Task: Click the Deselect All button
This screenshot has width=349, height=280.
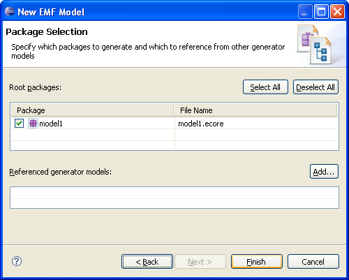Action: (x=315, y=87)
